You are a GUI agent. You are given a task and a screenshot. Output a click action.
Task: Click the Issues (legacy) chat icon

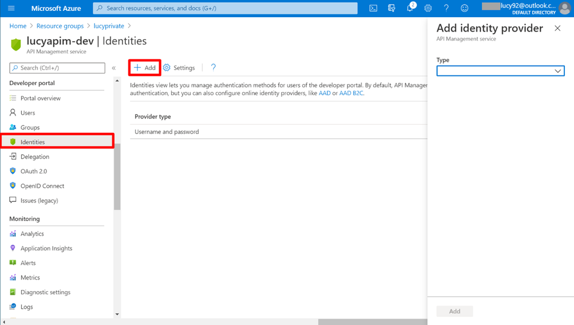[13, 200]
